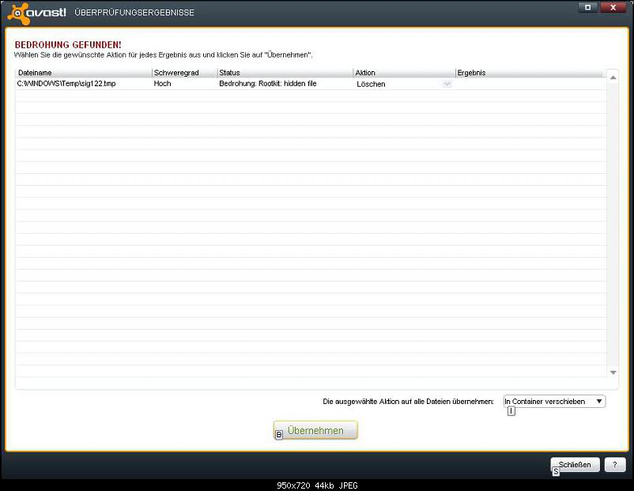
Task: Click the Aktion column header
Action: click(403, 73)
